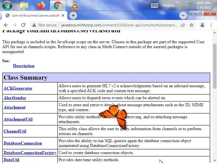Close the com.mirth.connect tab
This screenshot has width=217, height=163.
(63, 15)
